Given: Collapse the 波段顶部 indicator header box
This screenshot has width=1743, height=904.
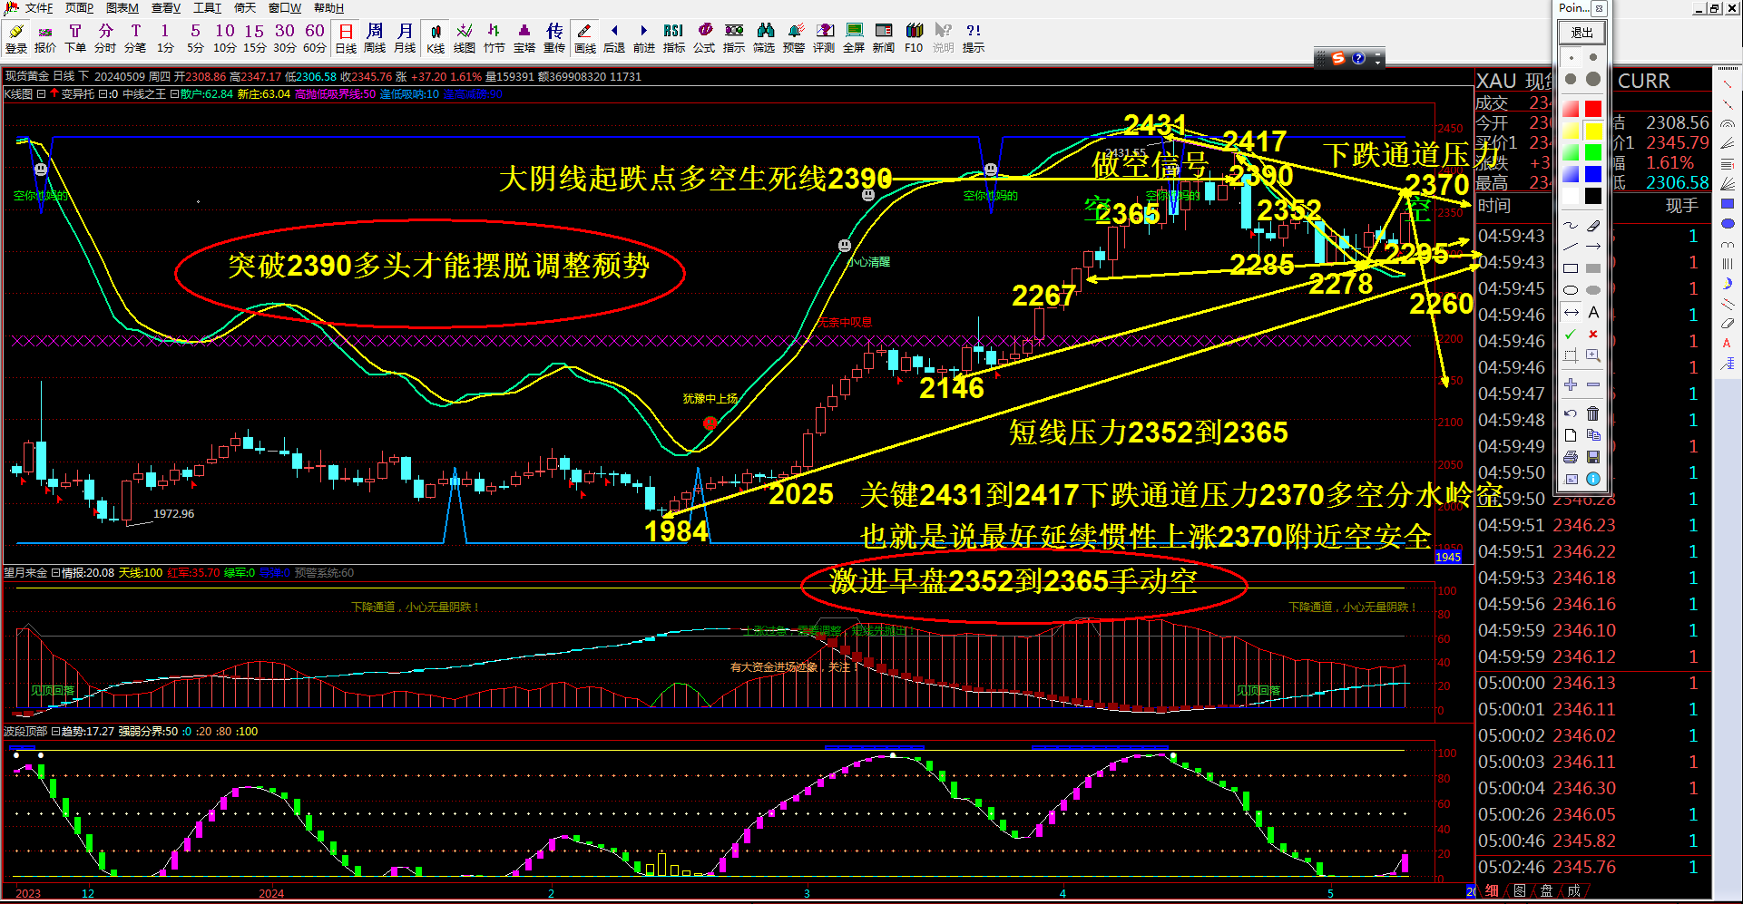Looking at the screenshot, I should [55, 731].
